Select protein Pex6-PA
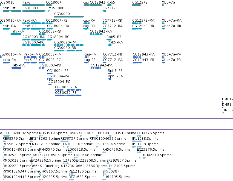Viewport: 233px width, 181px height. (30, 57)
